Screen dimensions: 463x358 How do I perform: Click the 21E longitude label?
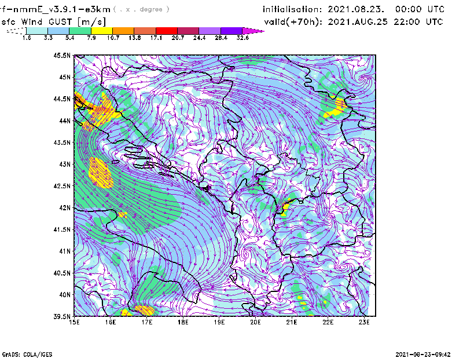click(x=292, y=322)
